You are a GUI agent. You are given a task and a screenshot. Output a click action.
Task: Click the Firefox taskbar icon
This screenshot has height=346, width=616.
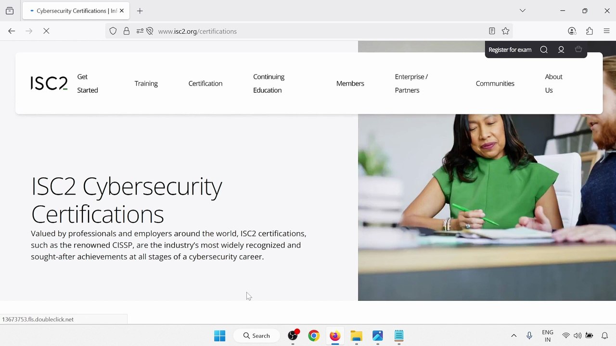click(335, 335)
